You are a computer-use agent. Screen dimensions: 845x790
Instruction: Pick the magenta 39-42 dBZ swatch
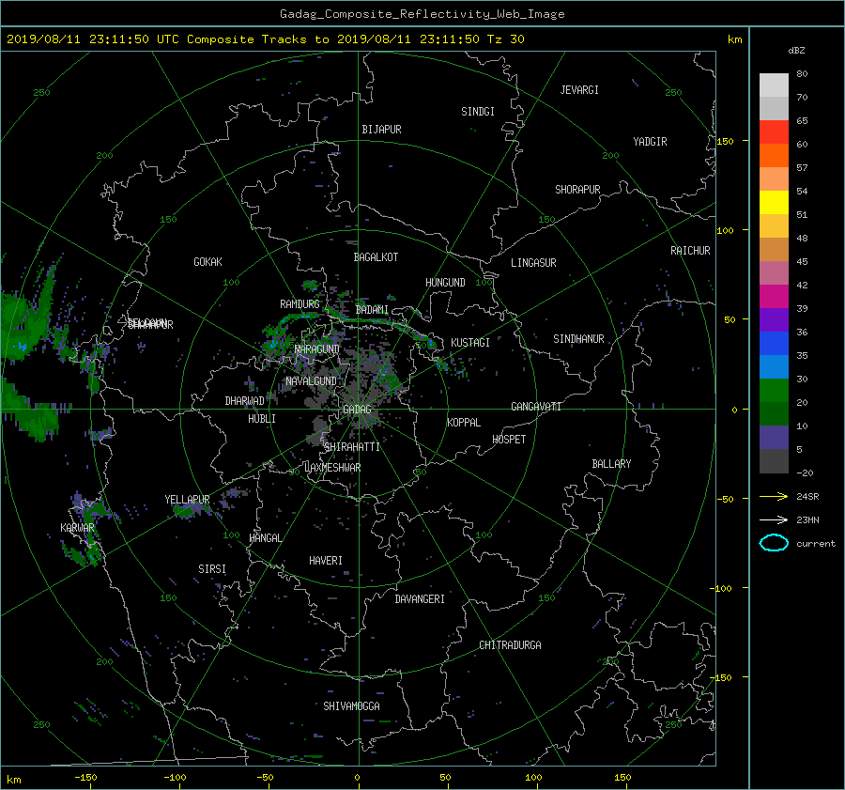pyautogui.click(x=774, y=296)
